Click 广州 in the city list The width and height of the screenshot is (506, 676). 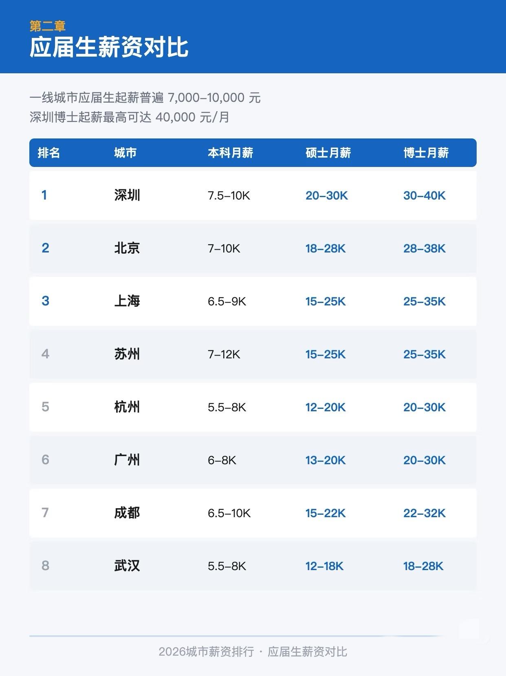[x=127, y=460]
